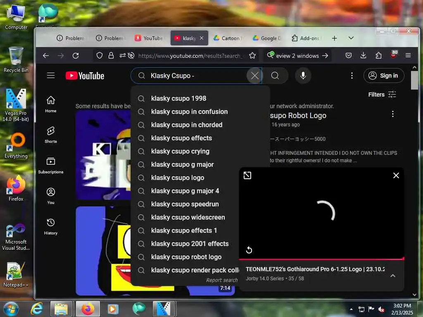The width and height of the screenshot is (423, 317).
Task: Open Subscriptions in the sidebar
Action: coord(51,165)
